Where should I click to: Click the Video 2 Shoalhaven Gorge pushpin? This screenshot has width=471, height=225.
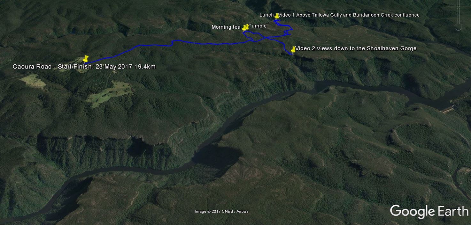(x=293, y=49)
